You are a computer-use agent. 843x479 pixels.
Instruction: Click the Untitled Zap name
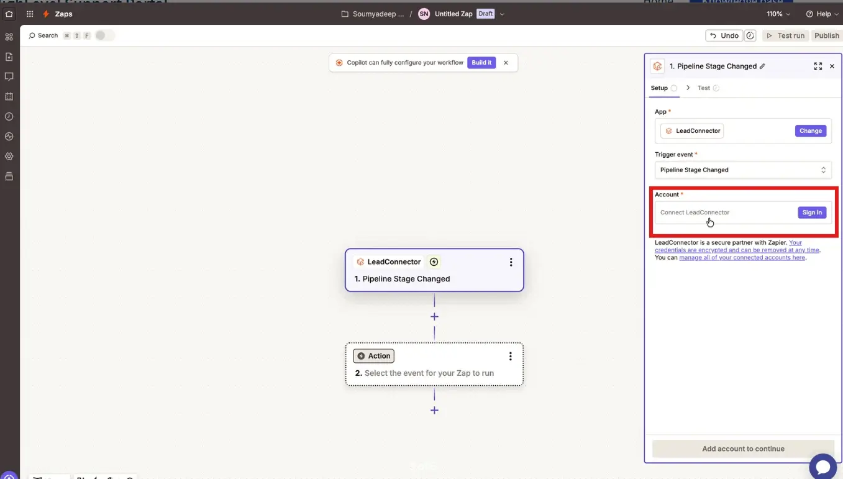coord(453,14)
